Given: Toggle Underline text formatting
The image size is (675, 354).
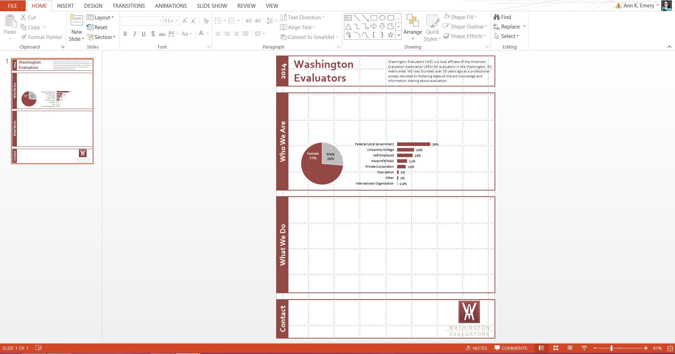Looking at the screenshot, I should (x=144, y=34).
